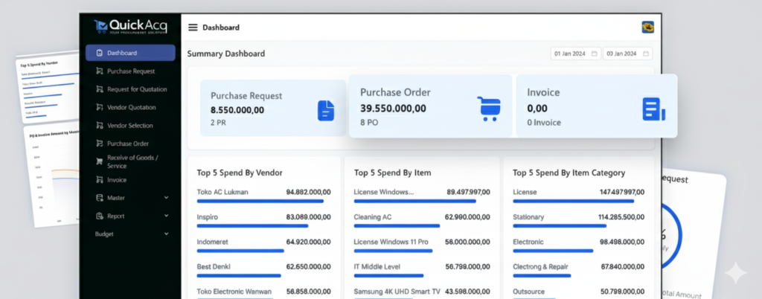762x299 pixels.
Task: Open the user profile avatar
Action: point(647,28)
